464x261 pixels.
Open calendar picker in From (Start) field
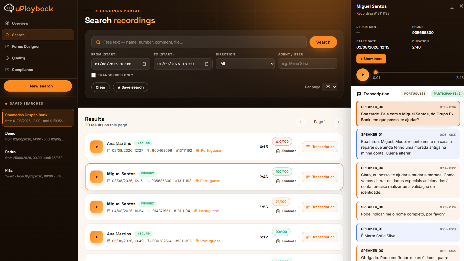coord(144,64)
